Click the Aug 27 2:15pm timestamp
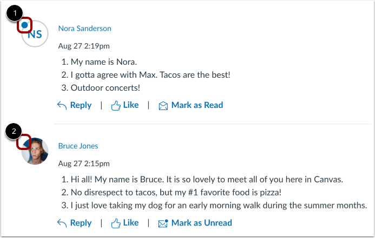Viewport: 375px width, 238px height. (x=84, y=163)
